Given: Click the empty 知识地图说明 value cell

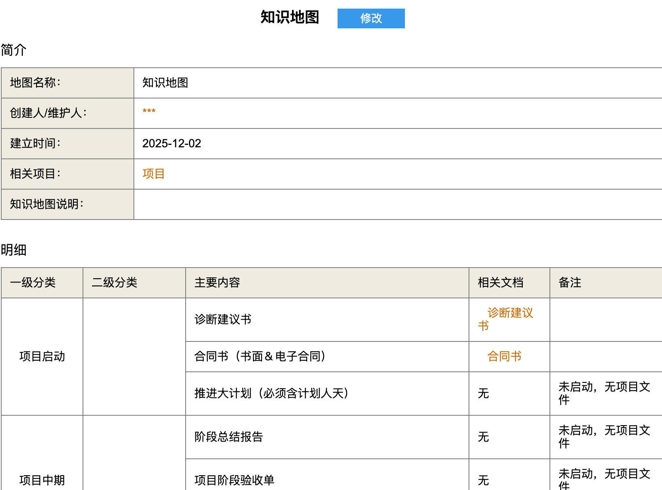Looking at the screenshot, I should pos(398,204).
